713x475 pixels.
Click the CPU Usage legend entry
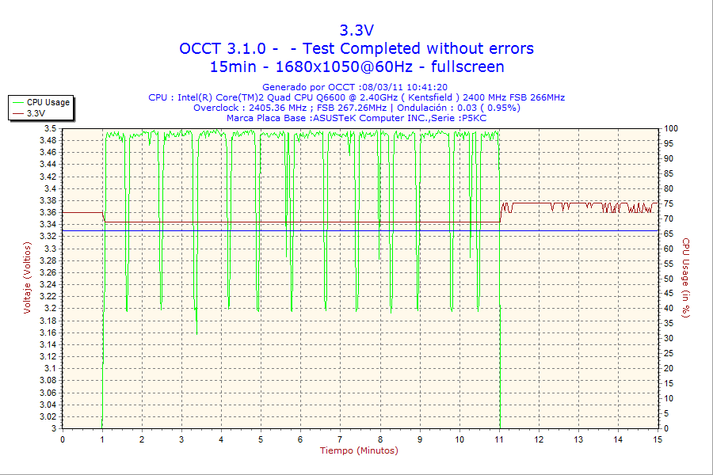click(48, 102)
